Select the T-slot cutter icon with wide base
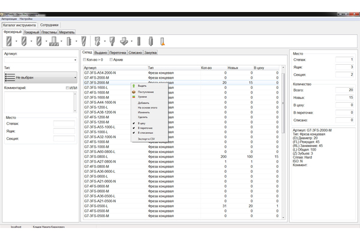The width and height of the screenshot is (360, 240). pos(54,41)
